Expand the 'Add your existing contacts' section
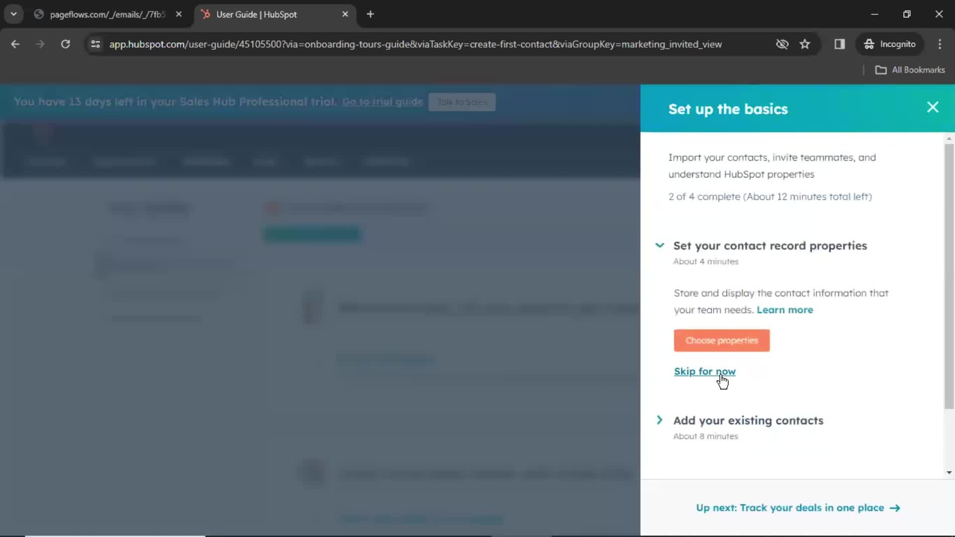Screen dimensions: 955x537 click(748, 420)
